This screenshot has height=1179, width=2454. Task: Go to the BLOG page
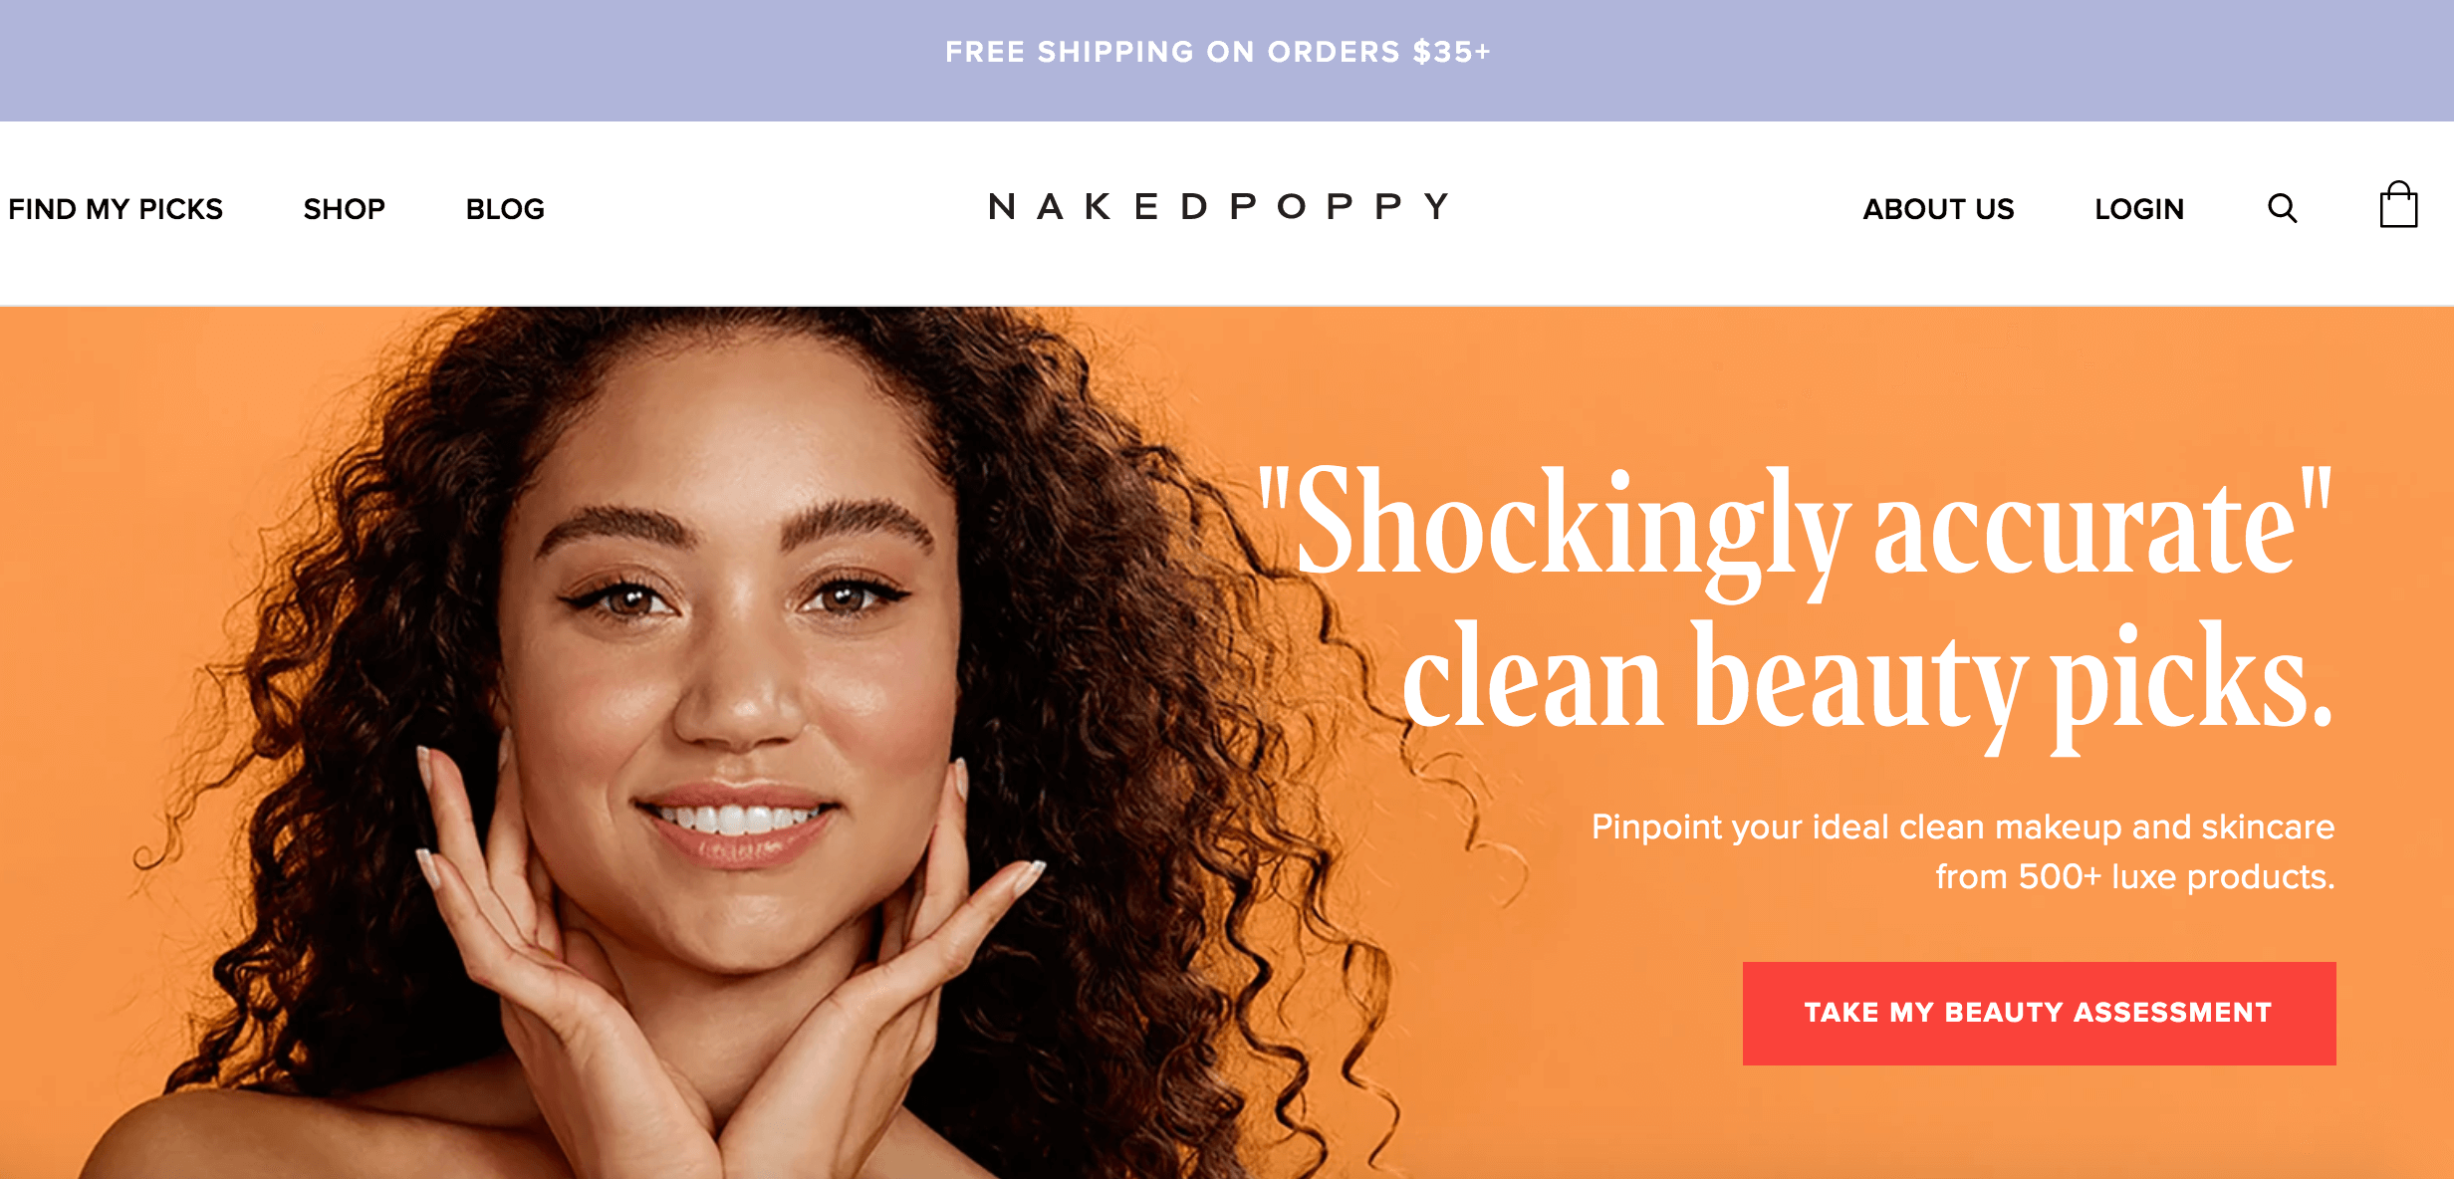pos(505,209)
